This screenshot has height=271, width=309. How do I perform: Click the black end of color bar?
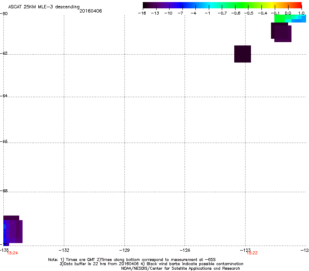pos(146,5)
